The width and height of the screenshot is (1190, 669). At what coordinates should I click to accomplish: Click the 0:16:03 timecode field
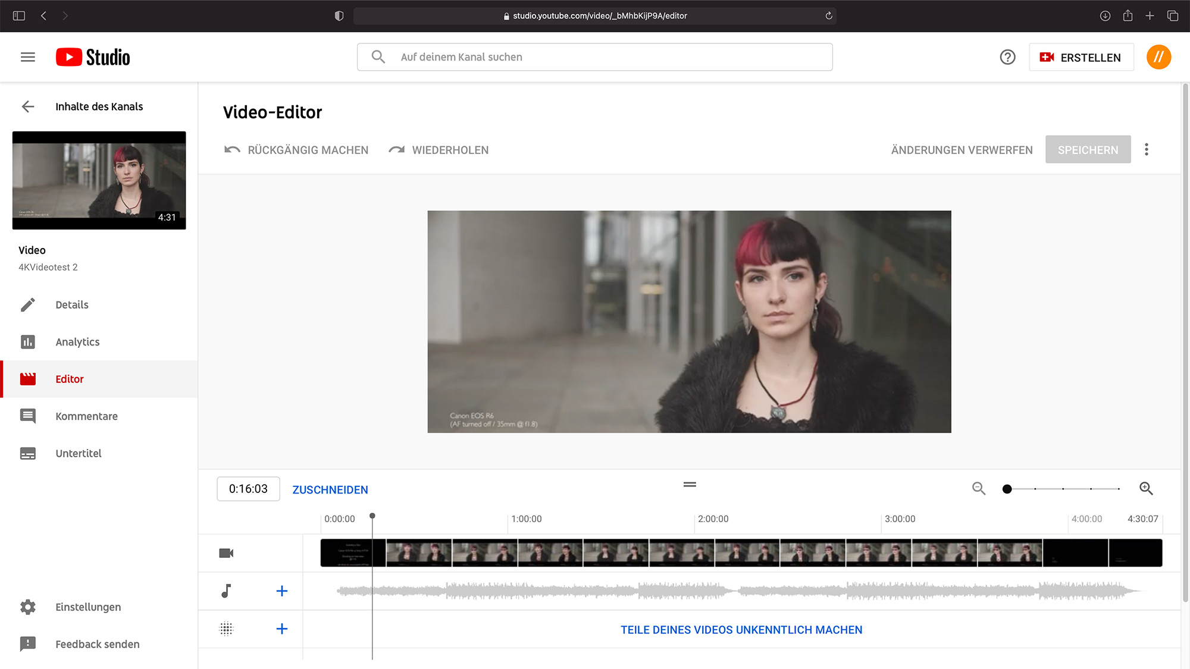[248, 489]
